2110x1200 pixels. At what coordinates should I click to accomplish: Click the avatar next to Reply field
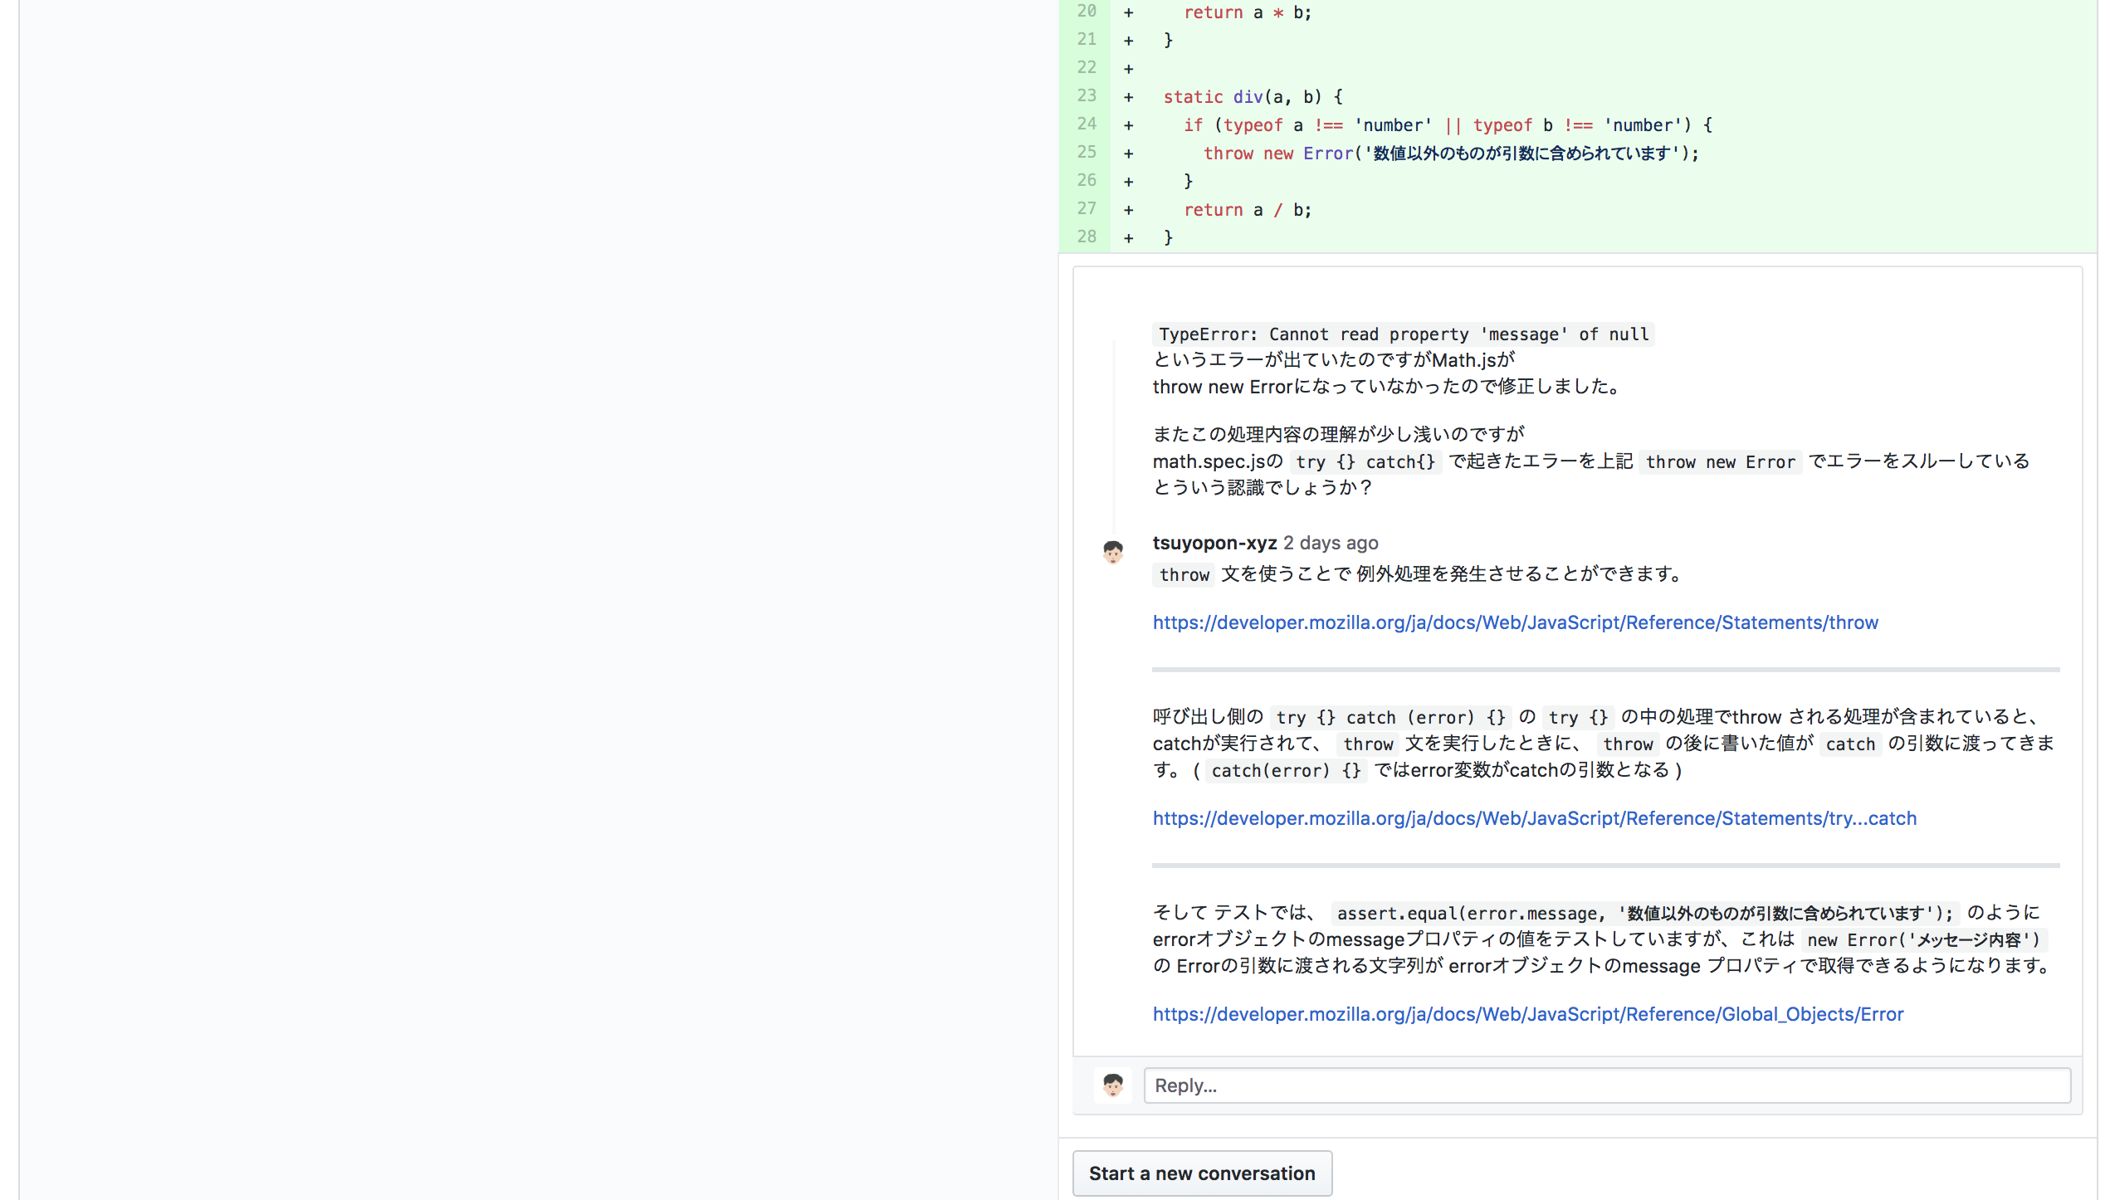[x=1112, y=1085]
